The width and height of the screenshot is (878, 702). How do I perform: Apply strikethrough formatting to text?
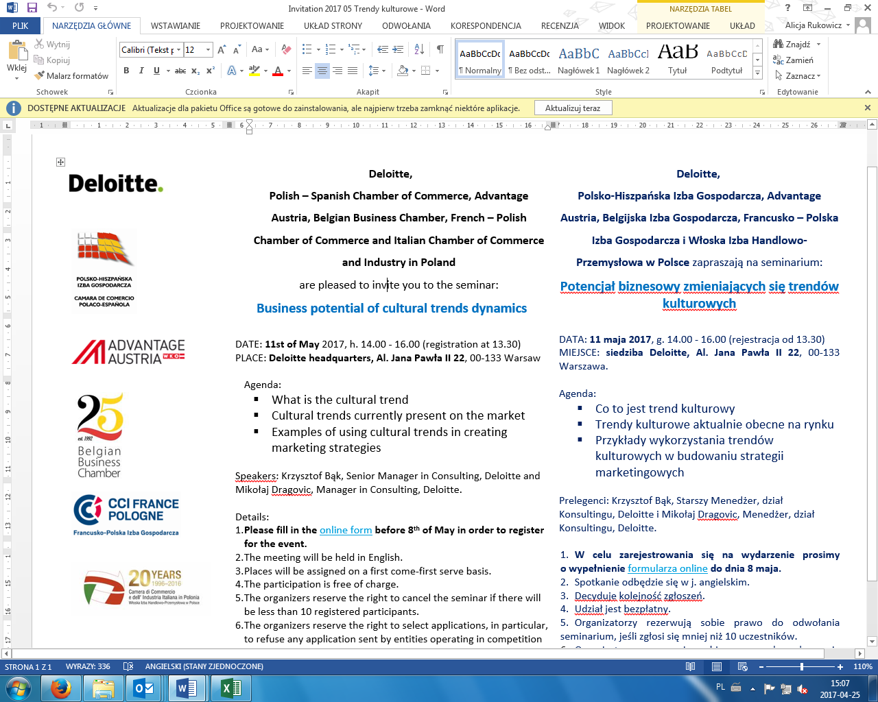180,71
